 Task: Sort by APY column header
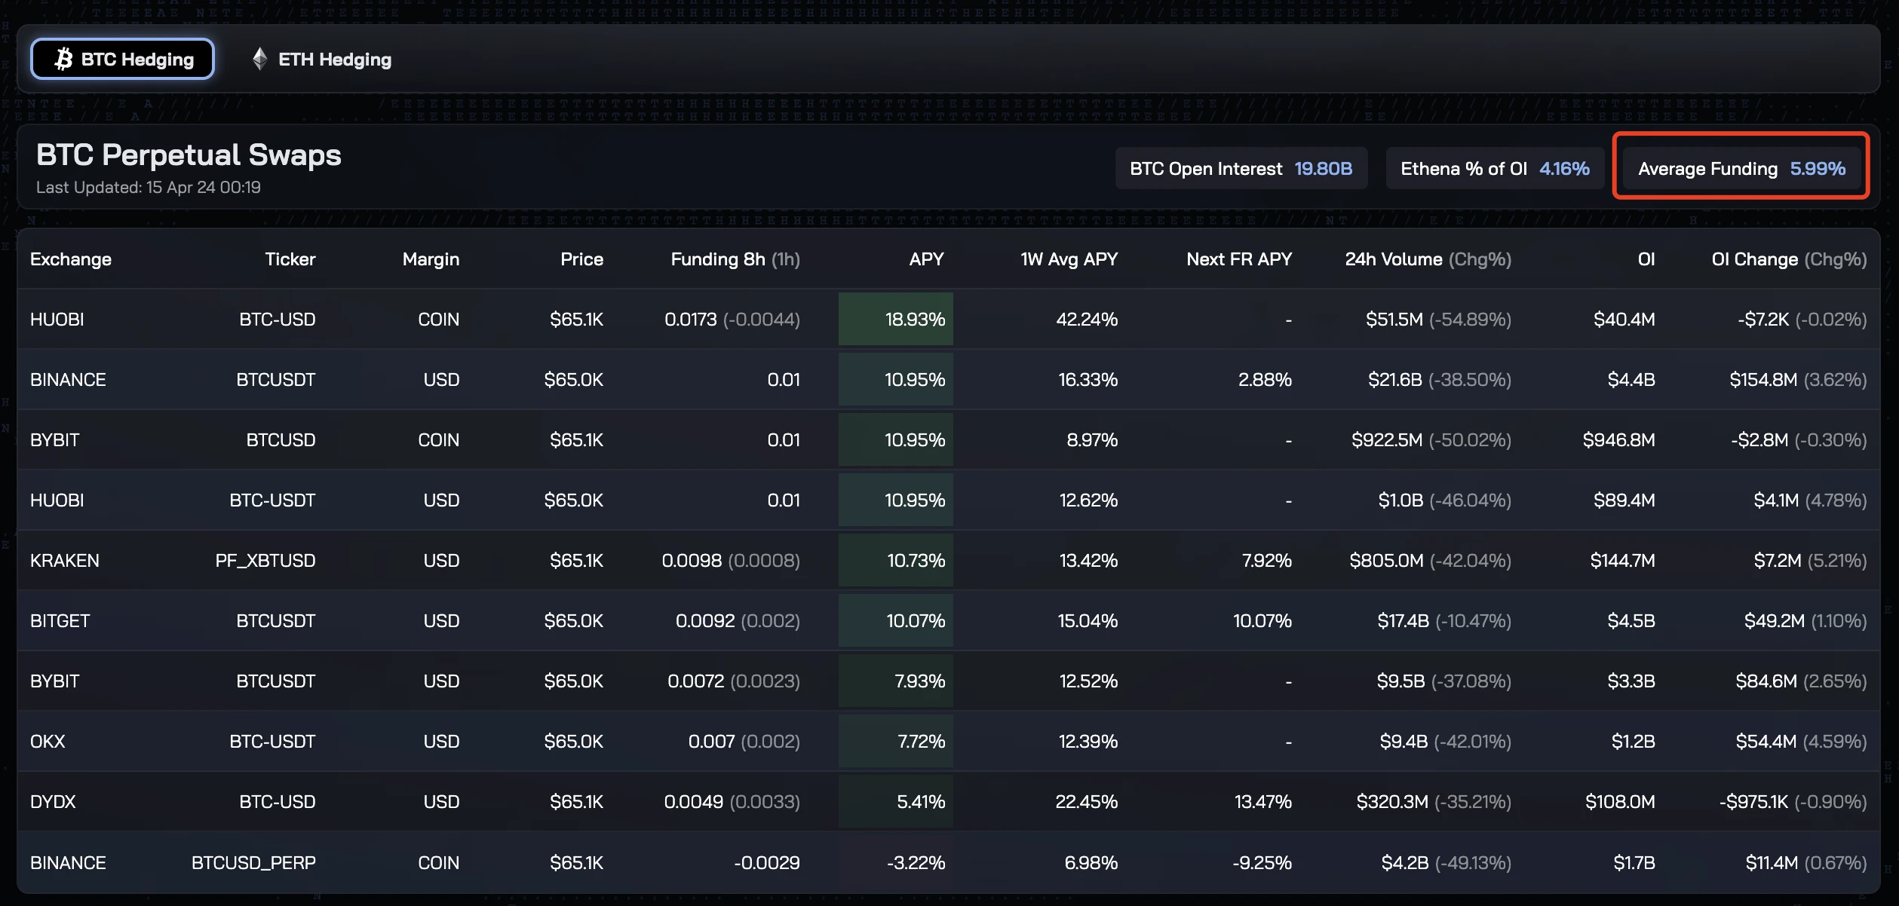click(x=926, y=259)
